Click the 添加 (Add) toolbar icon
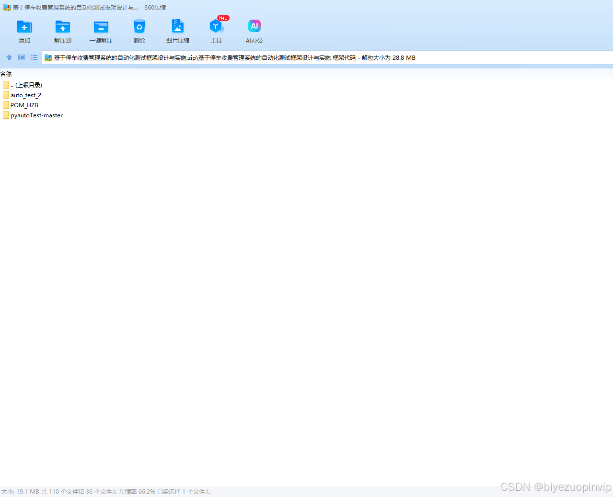The image size is (613, 497). click(x=24, y=27)
